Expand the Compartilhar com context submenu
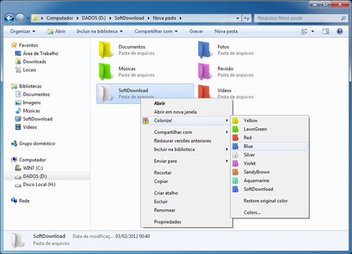Image resolution: width=352 pixels, height=254 pixels. coord(186,132)
